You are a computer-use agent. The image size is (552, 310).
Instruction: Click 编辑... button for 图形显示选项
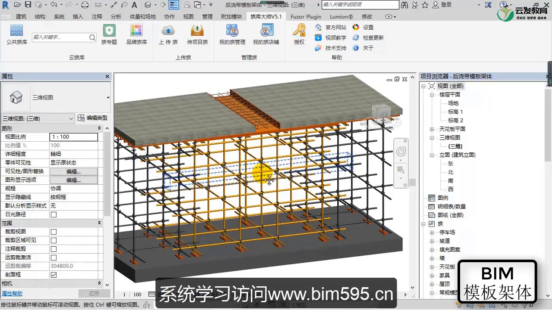(x=74, y=180)
